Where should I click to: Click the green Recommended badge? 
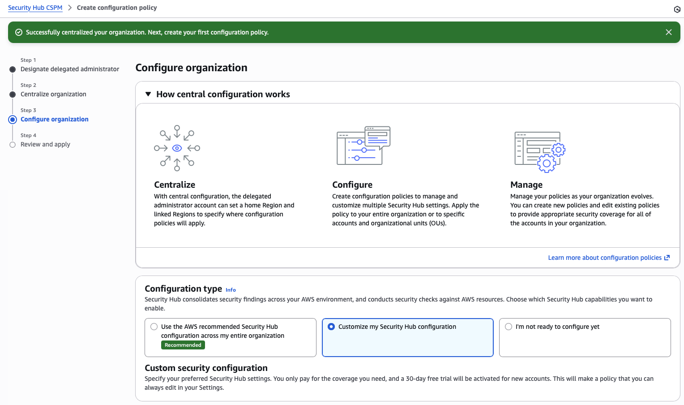click(x=183, y=345)
